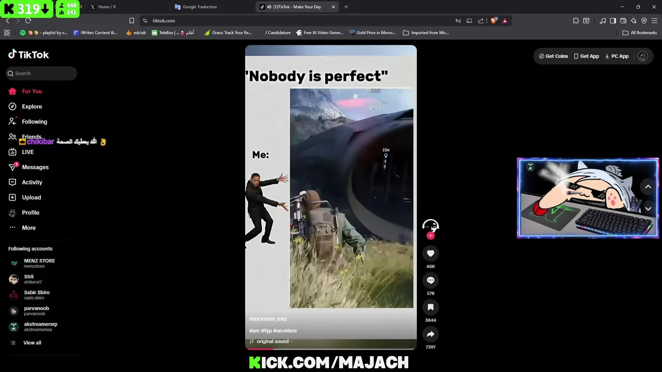
Task: Open a new browser tab
Action: pyautogui.click(x=346, y=7)
